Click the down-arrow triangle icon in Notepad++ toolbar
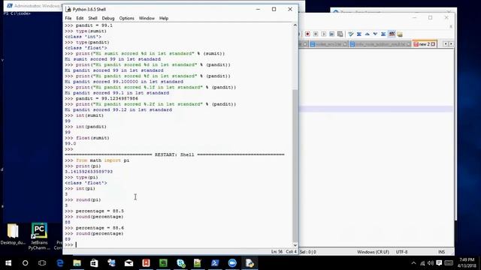 click(x=375, y=34)
